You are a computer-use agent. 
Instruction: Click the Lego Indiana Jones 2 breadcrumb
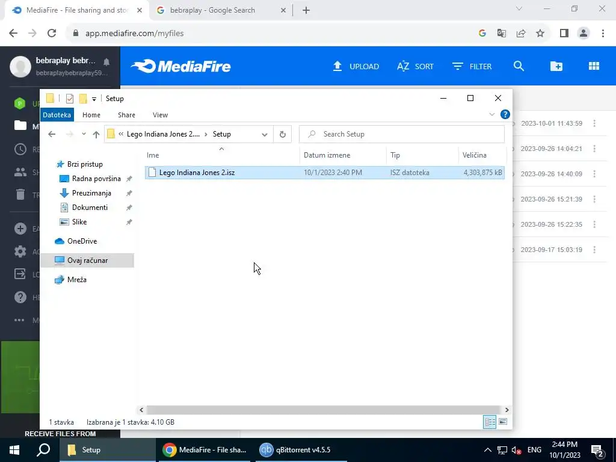163,134
